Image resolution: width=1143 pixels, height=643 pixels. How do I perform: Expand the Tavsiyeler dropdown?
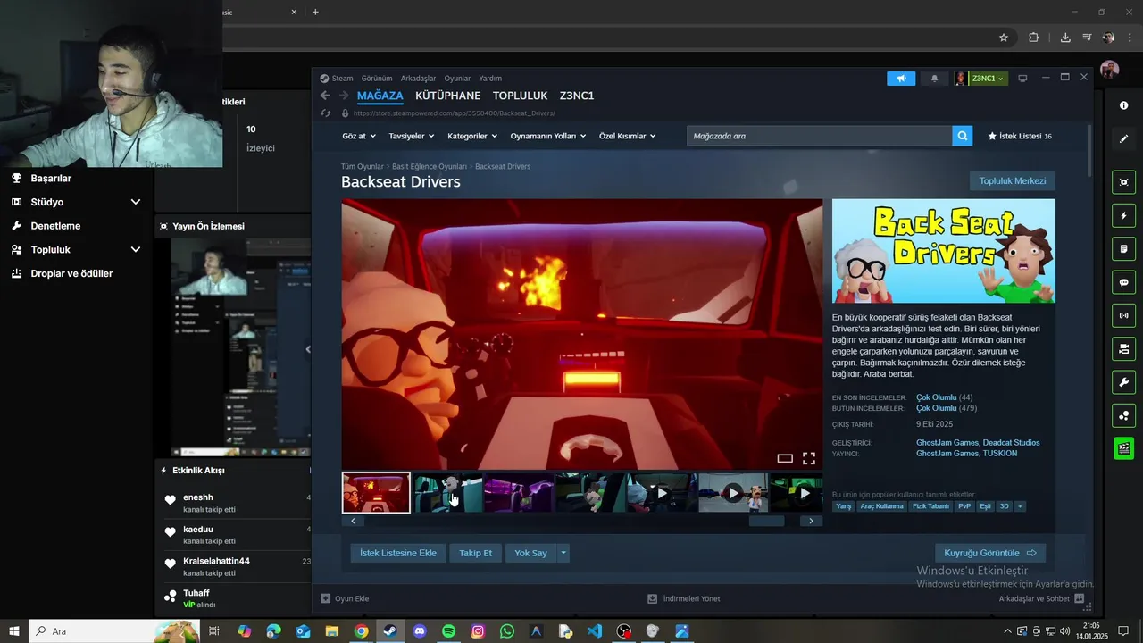[411, 136]
